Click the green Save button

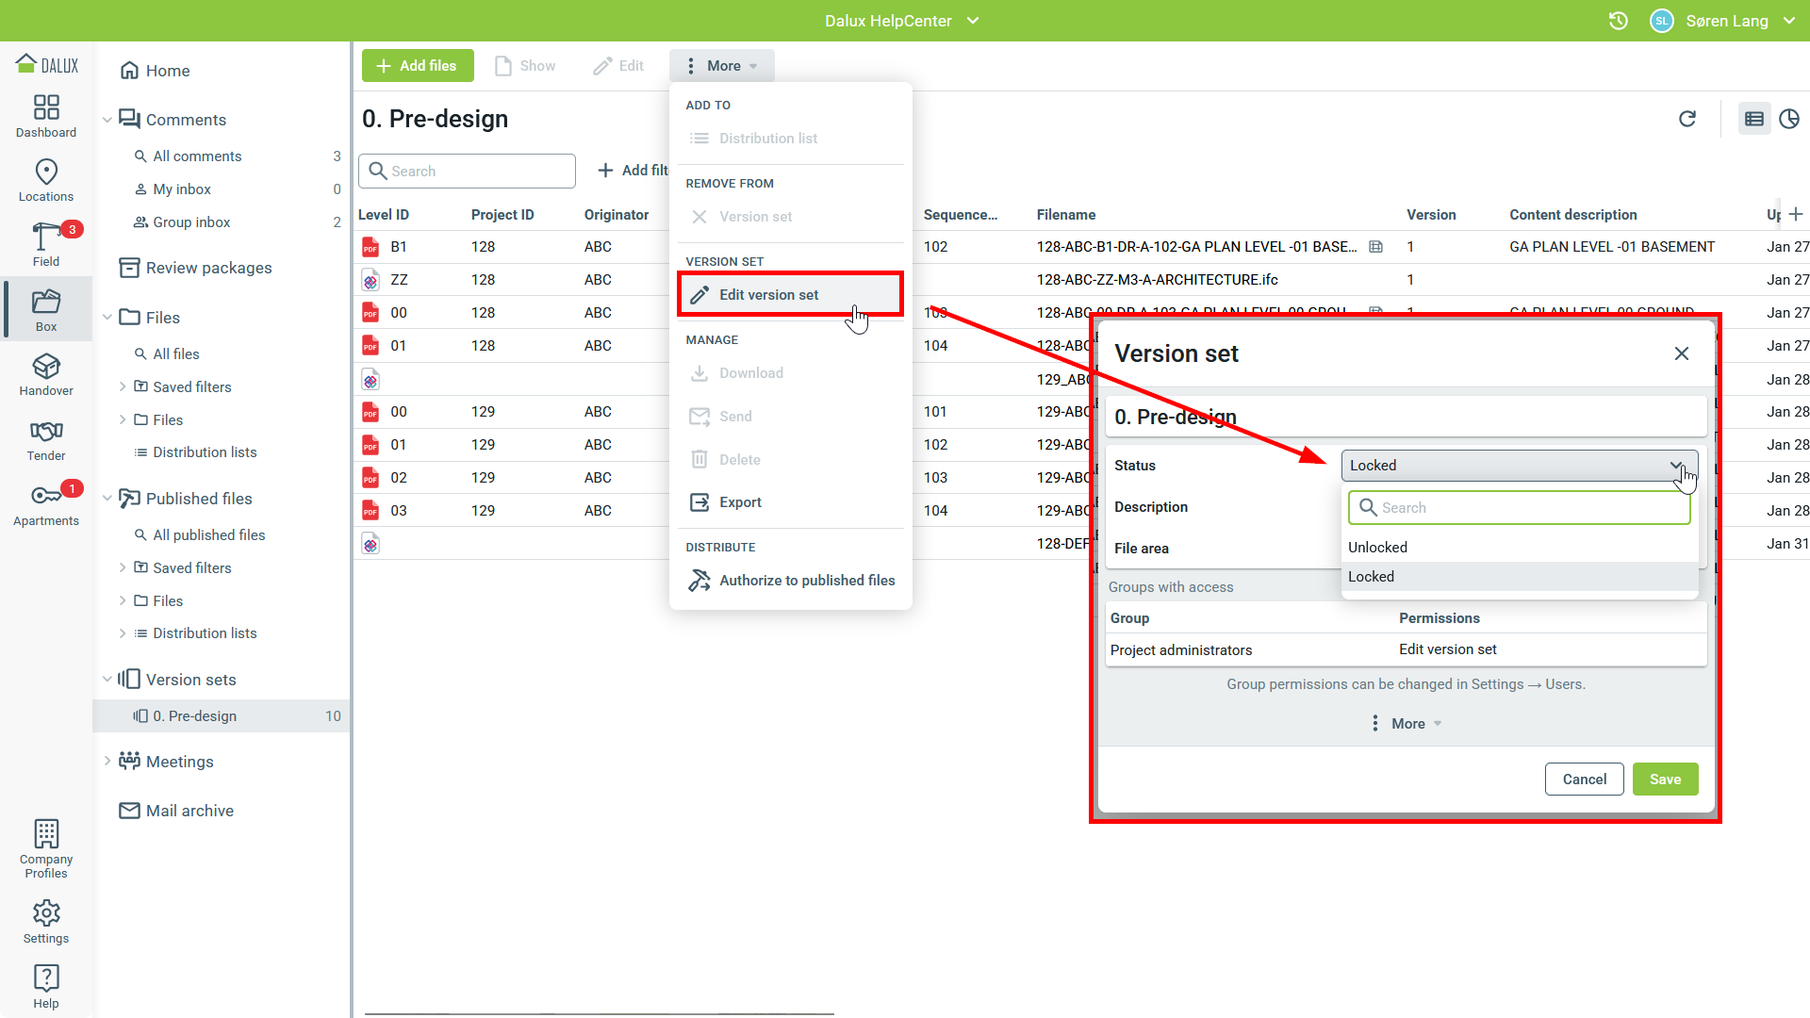coord(1665,780)
